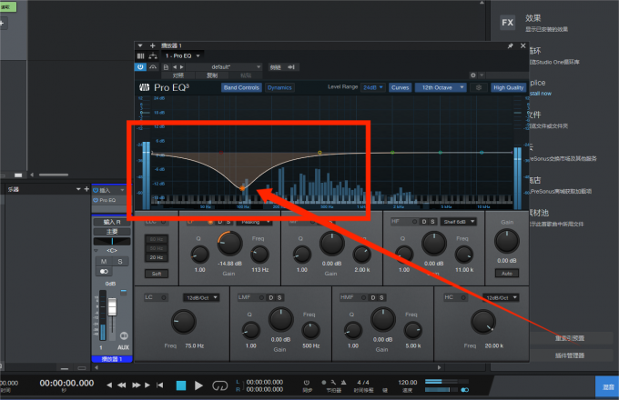Click the HC Freq knob
This screenshot has height=400, width=619.
click(x=483, y=322)
